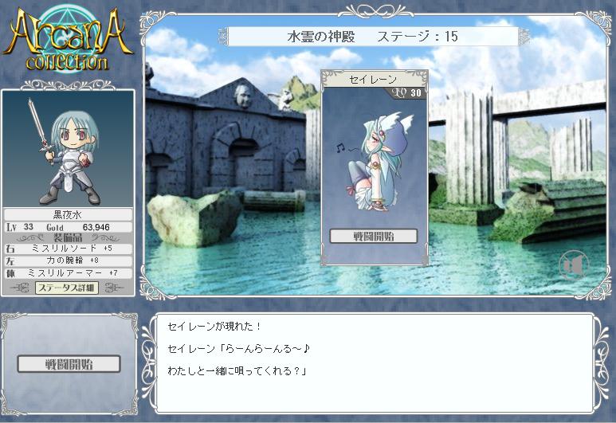Select body equipment ミスリルアーマー +7

[69, 273]
